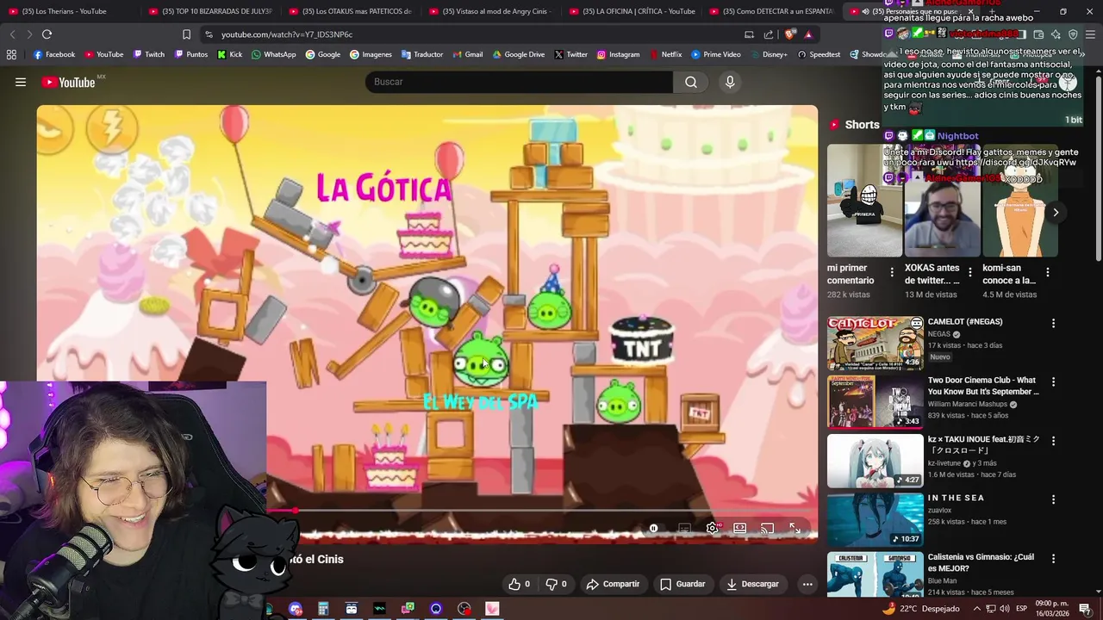Advance Shorts shelf with next arrow
The image size is (1103, 620).
(x=1056, y=213)
